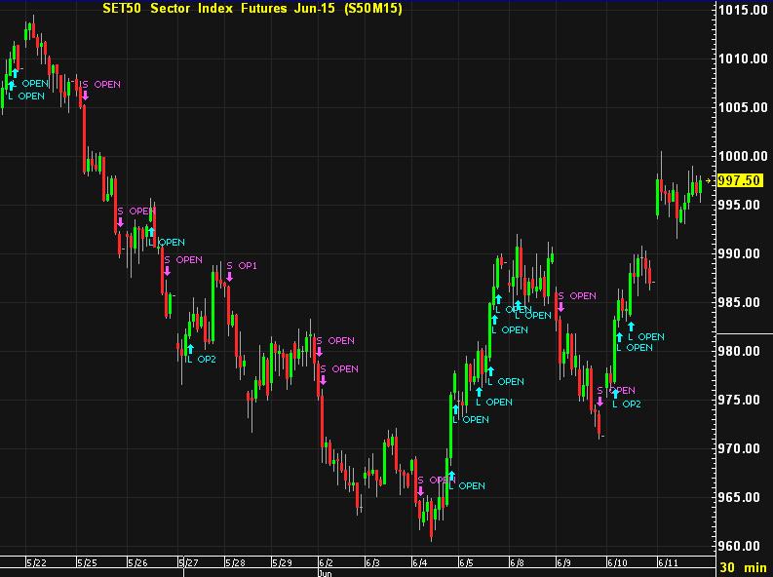Image resolution: width=773 pixels, height=577 pixels.
Task: Select the 6/2 date on time axis
Action: (326, 562)
